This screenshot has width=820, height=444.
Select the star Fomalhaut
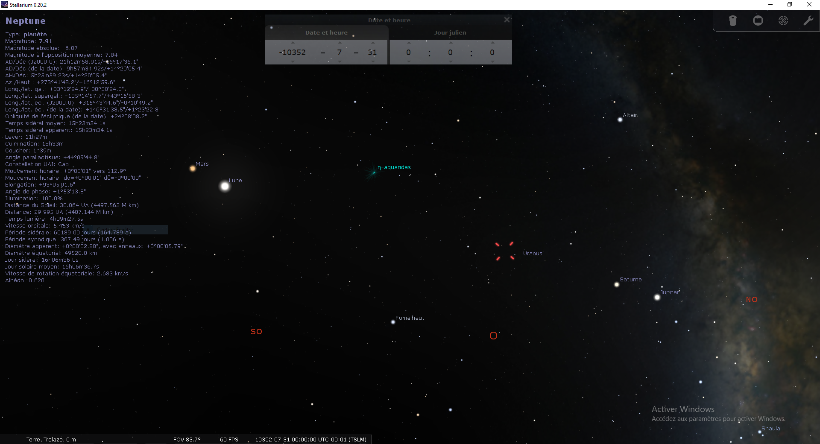point(393,322)
